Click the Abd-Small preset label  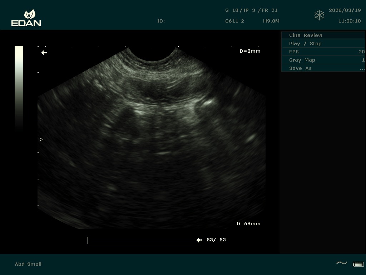click(x=28, y=264)
